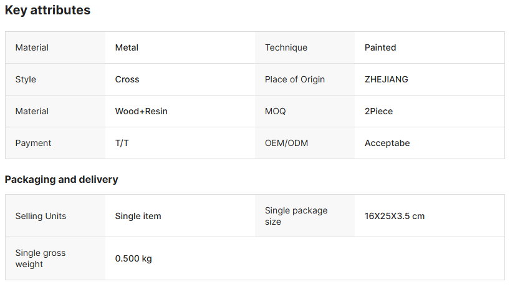Select the T/T payment value
Viewport: 510px width, 289px height.
(122, 143)
